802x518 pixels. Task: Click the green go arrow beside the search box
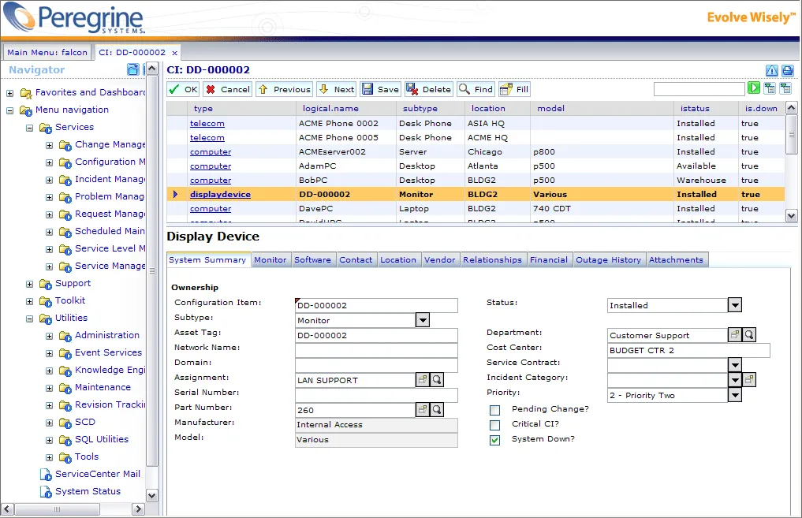[x=753, y=88]
